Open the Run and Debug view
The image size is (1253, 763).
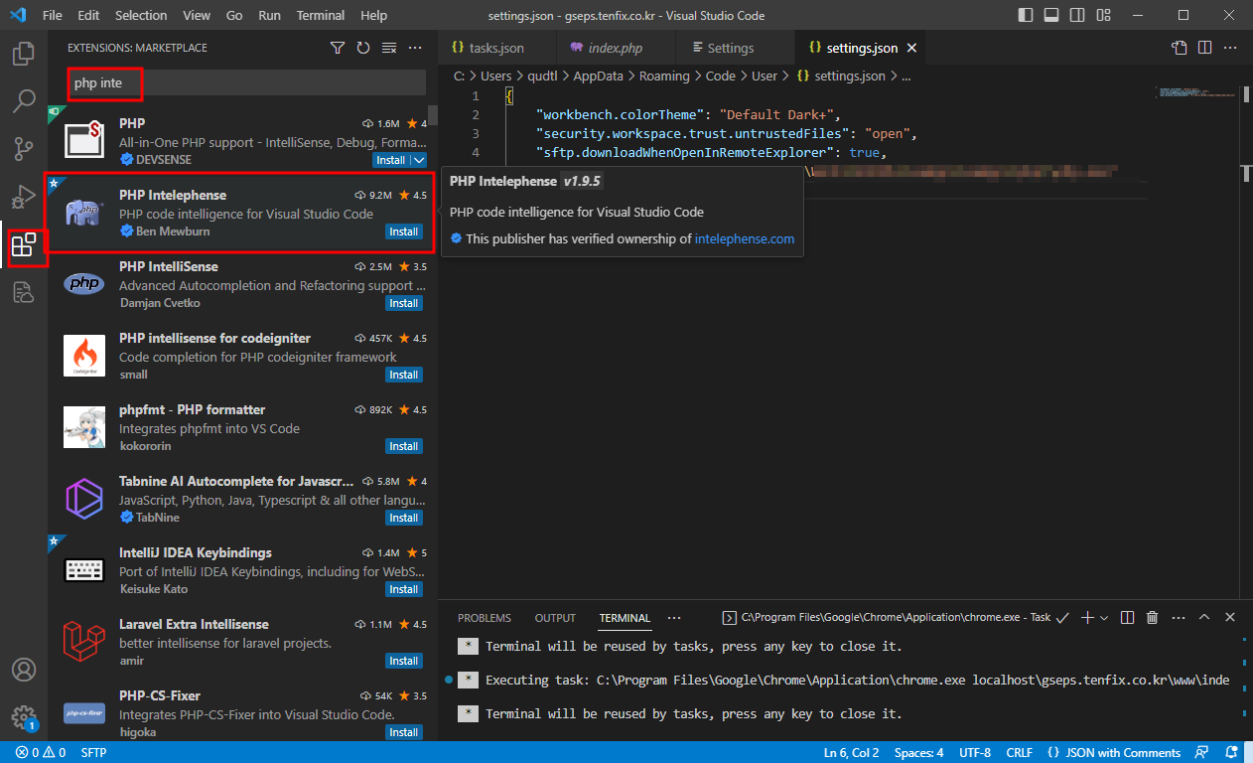click(24, 197)
